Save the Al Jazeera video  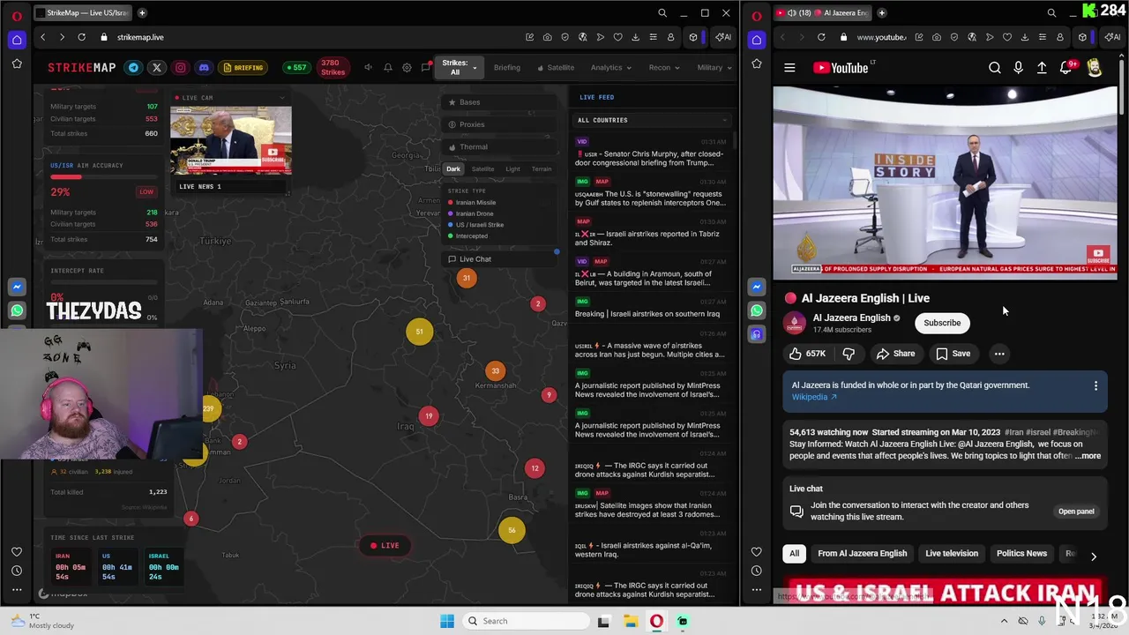953,354
